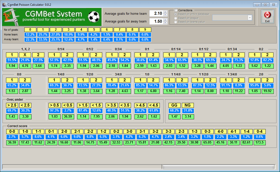Decrease average goals for away team

pos(165,23)
